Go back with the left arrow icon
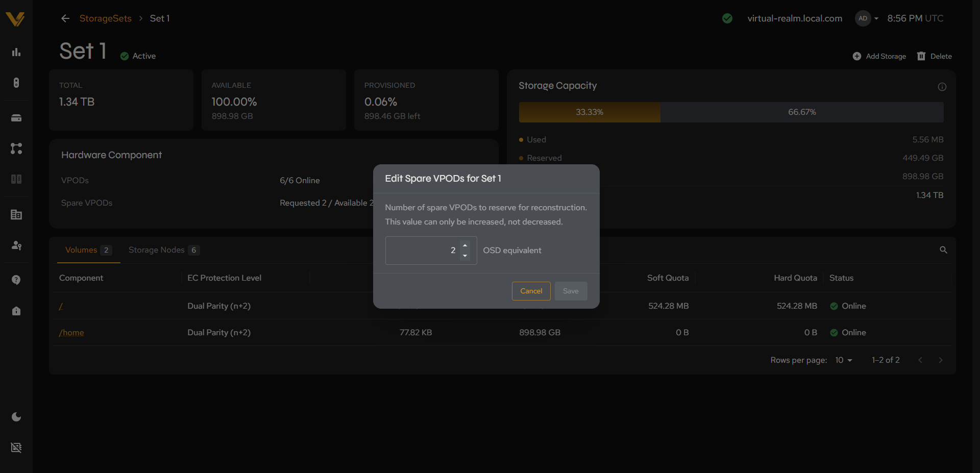 [65, 18]
